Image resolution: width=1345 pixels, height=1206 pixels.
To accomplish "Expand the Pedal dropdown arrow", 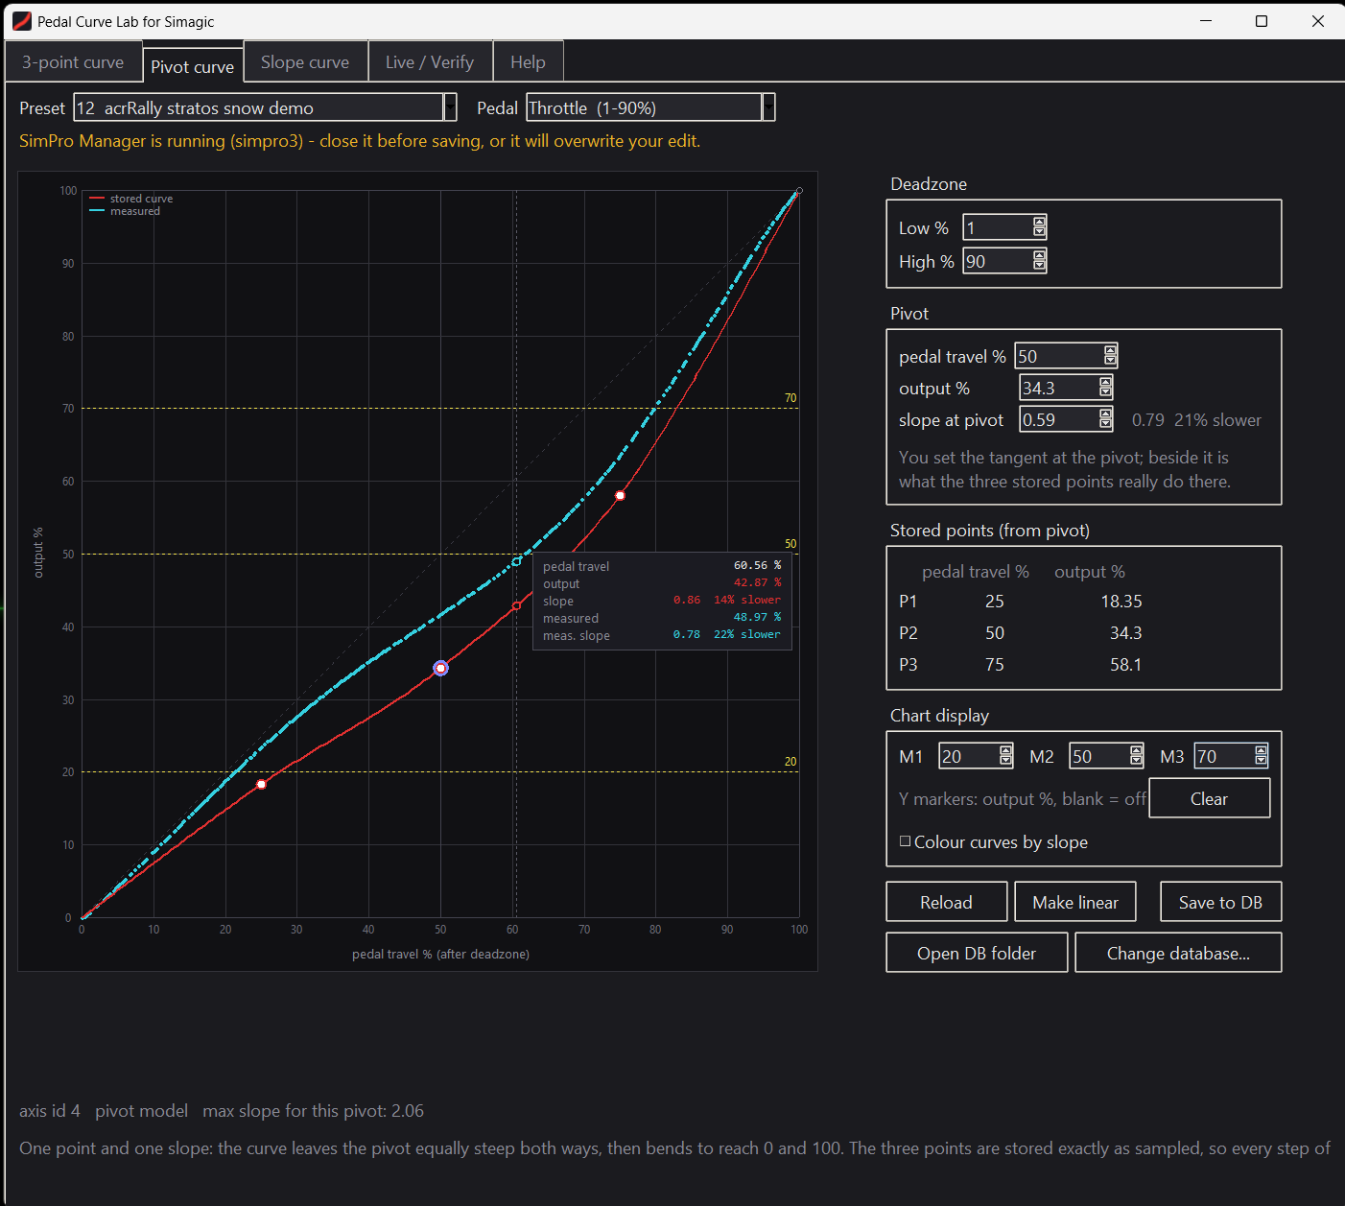I will (x=768, y=107).
